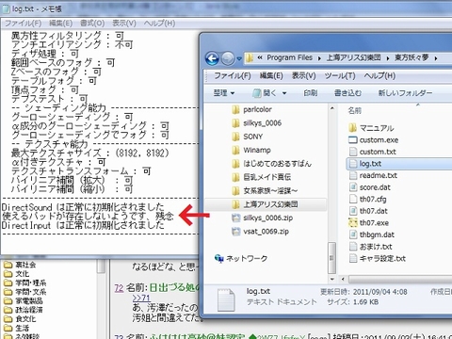
Task: Open Notepad 編集(E) menu
Action: click(61, 24)
